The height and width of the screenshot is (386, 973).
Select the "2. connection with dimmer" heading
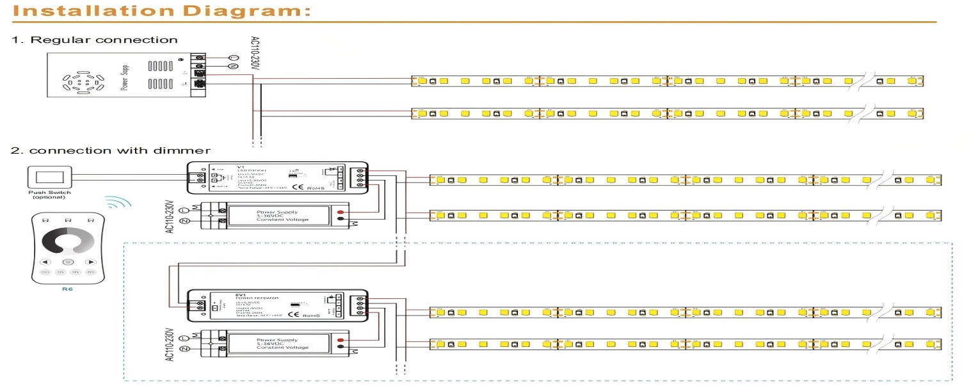(x=111, y=150)
